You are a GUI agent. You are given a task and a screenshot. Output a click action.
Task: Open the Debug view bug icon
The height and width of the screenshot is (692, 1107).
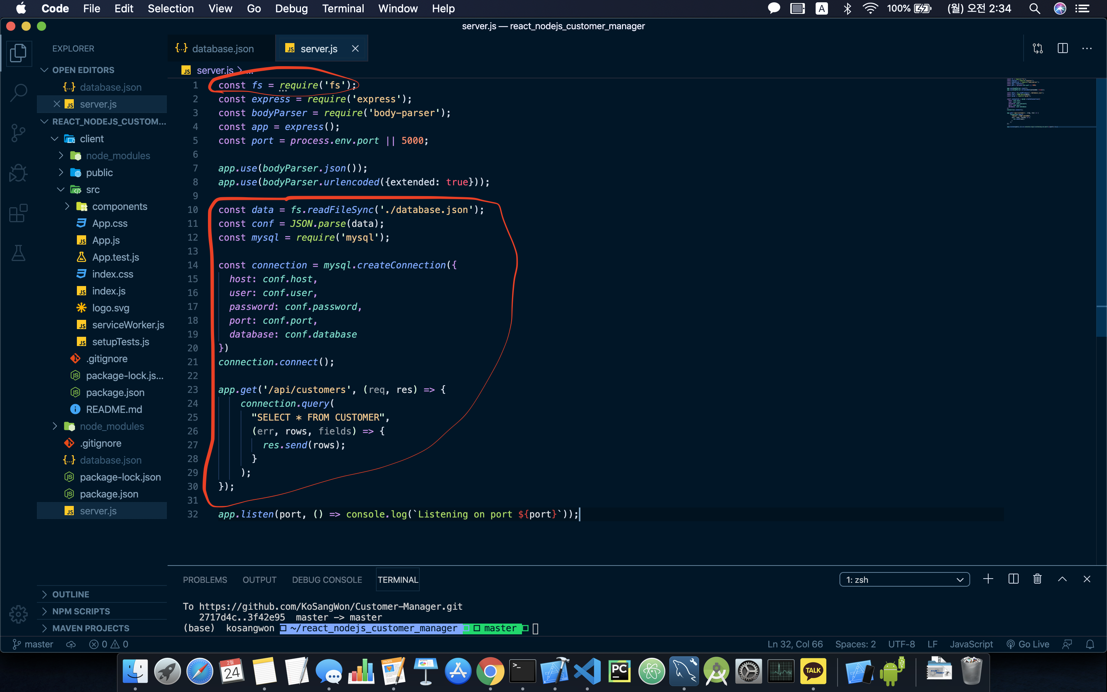pyautogui.click(x=18, y=173)
